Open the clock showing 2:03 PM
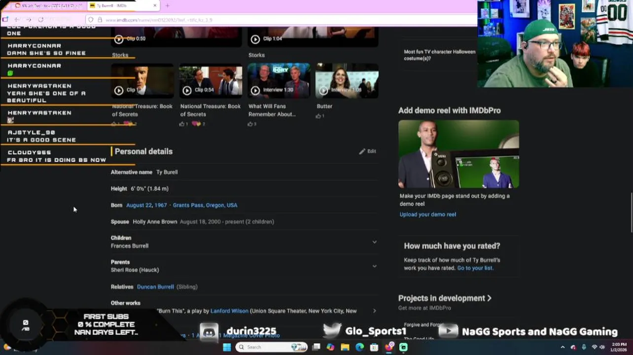 click(619, 347)
